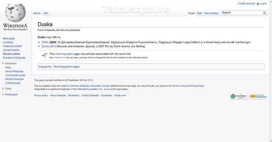This screenshot has height=142, width=272.
Task: Open the Developers footer link
Action: (x=106, y=95)
